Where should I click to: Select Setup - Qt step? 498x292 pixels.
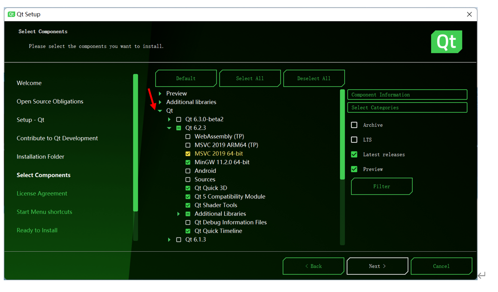30,120
